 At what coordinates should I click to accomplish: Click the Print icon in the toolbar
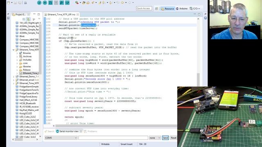tap(25, 3)
